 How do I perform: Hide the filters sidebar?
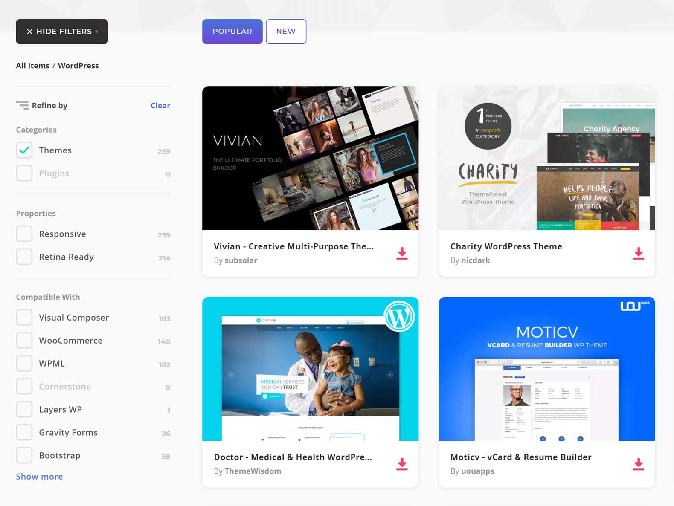coord(62,32)
